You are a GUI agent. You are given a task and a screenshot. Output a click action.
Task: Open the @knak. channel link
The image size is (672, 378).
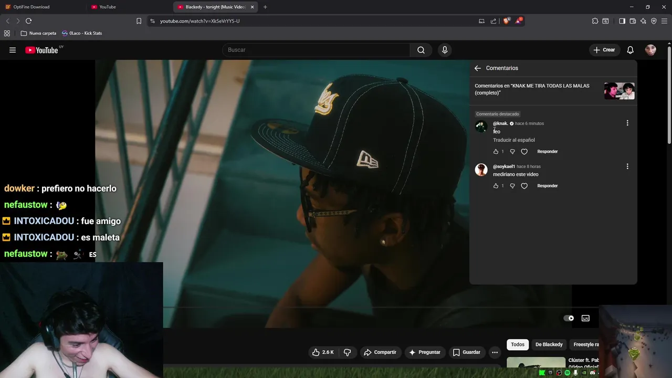(x=500, y=123)
